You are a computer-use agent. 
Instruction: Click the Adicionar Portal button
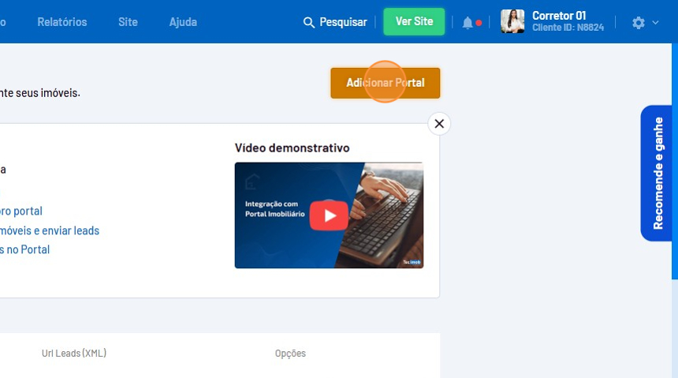pyautogui.click(x=385, y=83)
